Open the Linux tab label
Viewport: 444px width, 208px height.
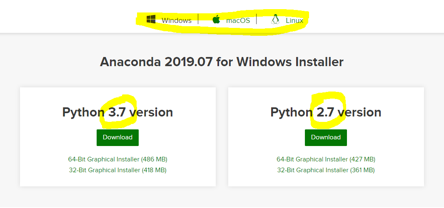pos(294,20)
